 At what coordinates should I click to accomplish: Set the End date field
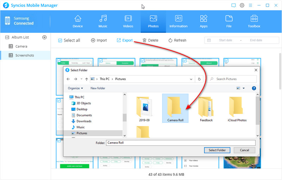pos(256,40)
